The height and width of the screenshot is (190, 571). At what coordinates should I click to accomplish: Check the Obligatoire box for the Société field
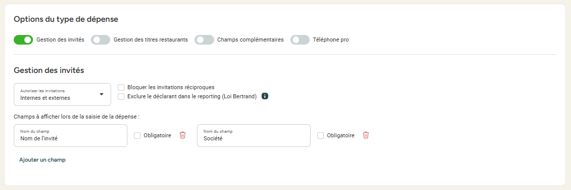tap(320, 135)
